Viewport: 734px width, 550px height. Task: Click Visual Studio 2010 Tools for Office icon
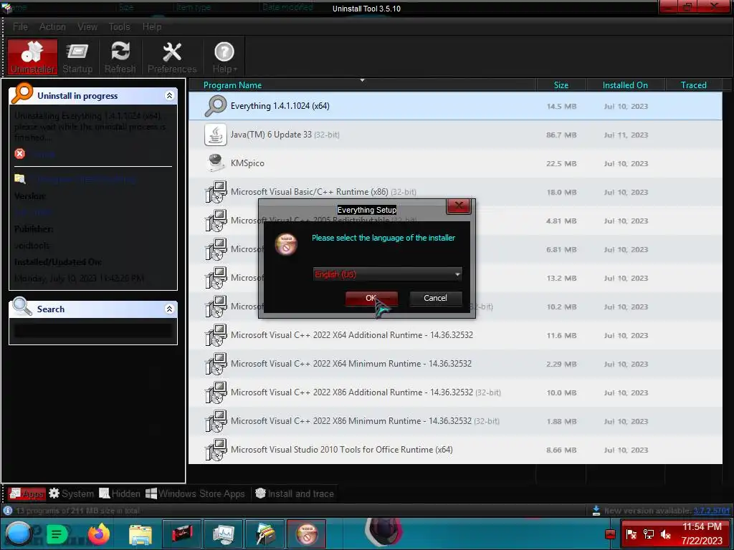click(x=215, y=450)
